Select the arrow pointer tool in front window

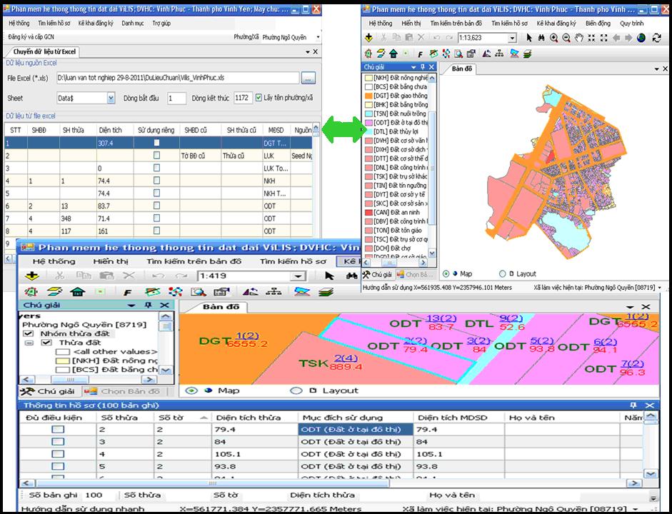click(x=329, y=276)
